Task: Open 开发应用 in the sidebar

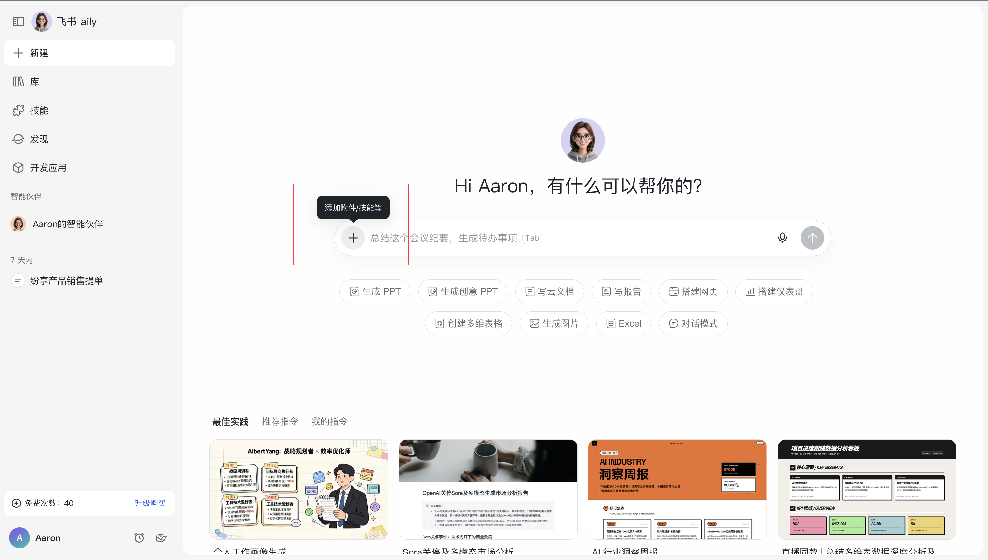Action: click(48, 168)
